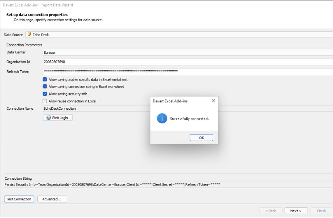Viewport: 333px width, 218px height.
Task: Click the Zoho Desk data source icon
Action: [x=29, y=34]
